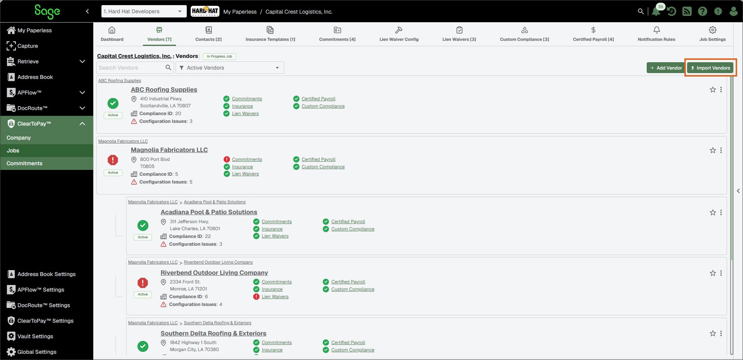The width and height of the screenshot is (743, 360).
Task: Click the red alert status icon for Riverbend Outdoor
Action: 143,283
